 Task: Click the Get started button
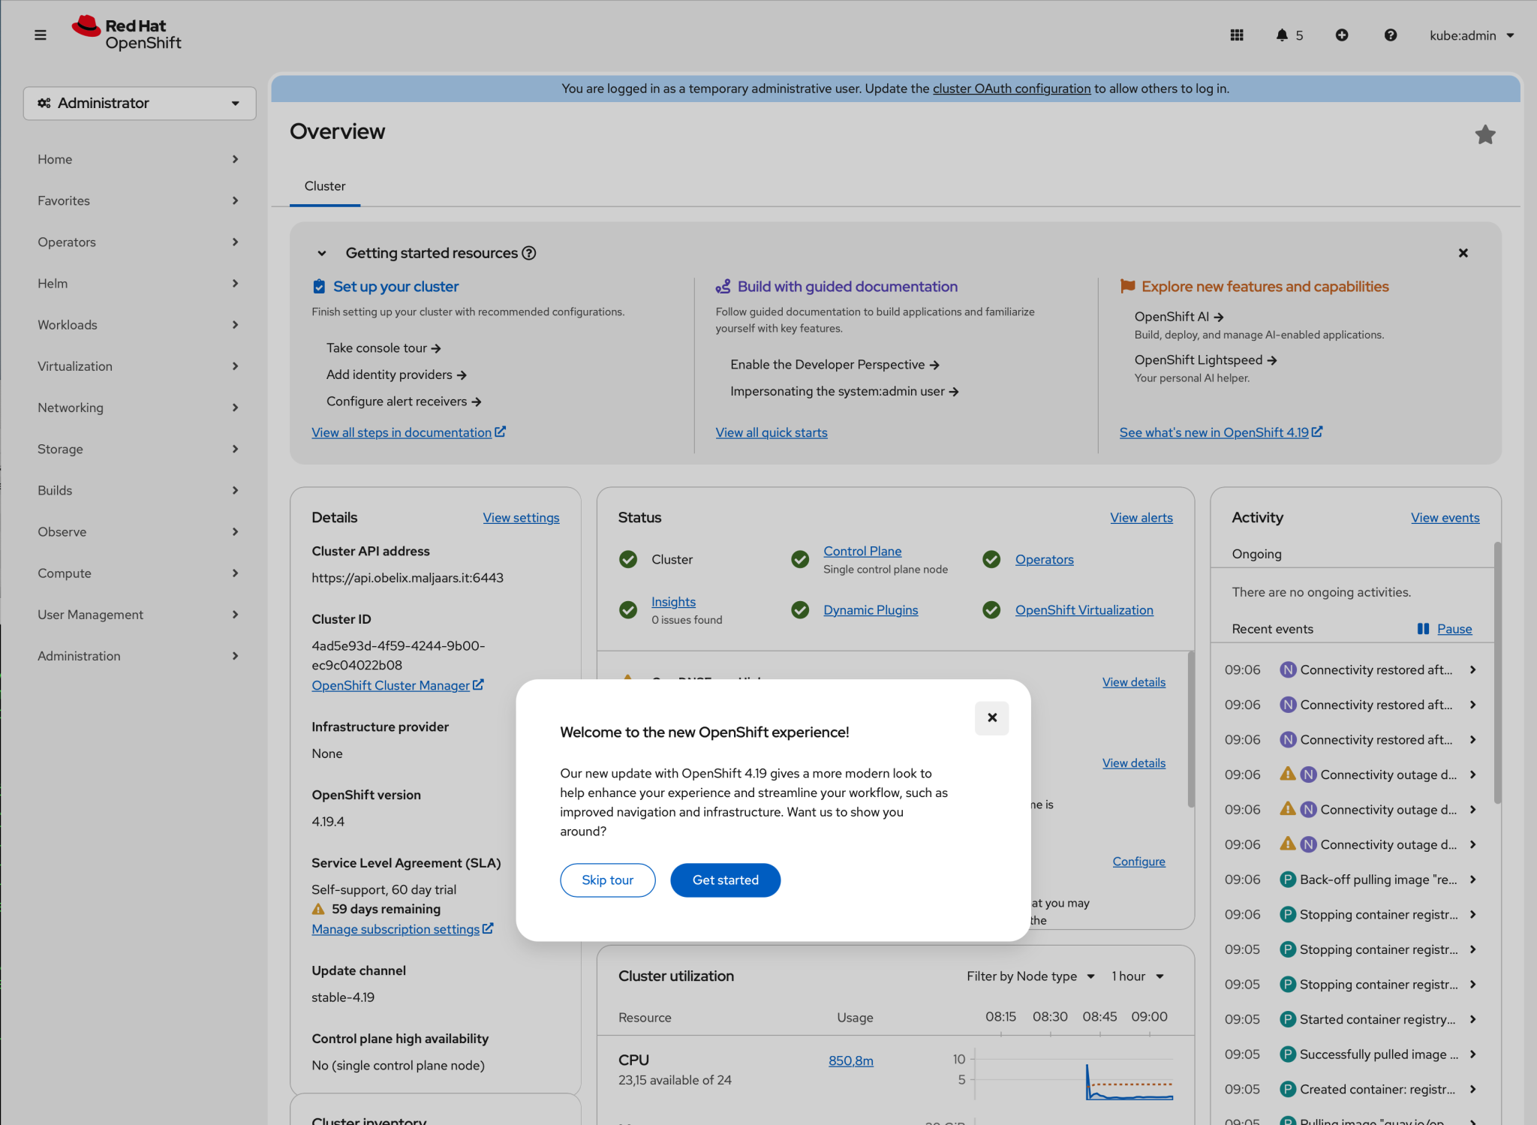pos(725,880)
